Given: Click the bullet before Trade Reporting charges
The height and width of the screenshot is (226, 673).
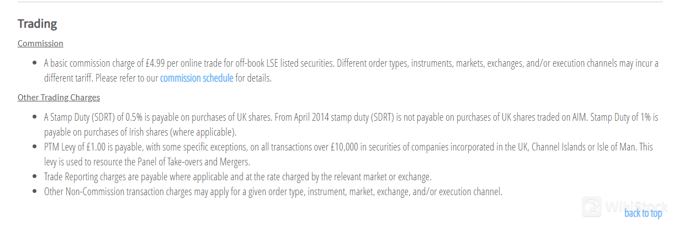Looking at the screenshot, I should [35, 177].
